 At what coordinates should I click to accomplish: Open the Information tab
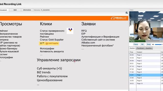coord(27,10)
